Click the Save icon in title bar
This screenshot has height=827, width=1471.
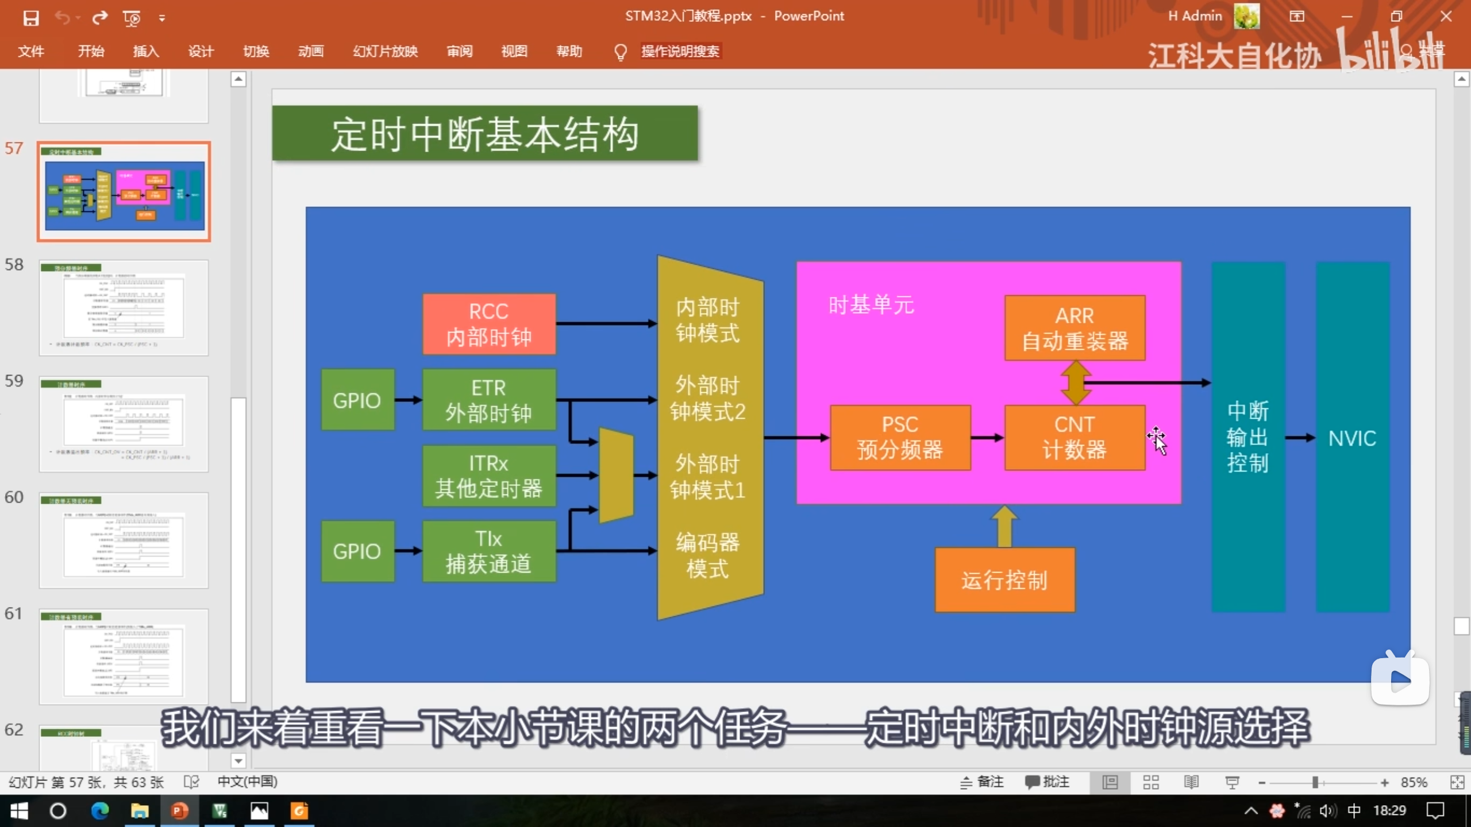click(x=31, y=18)
